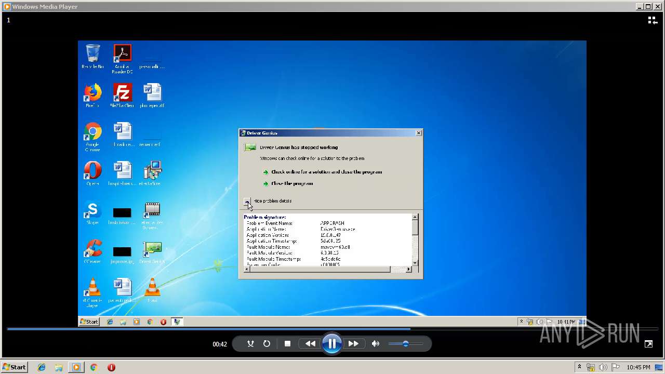Close the Driver Genius crash dialog
The width and height of the screenshot is (665, 374).
[x=419, y=133]
